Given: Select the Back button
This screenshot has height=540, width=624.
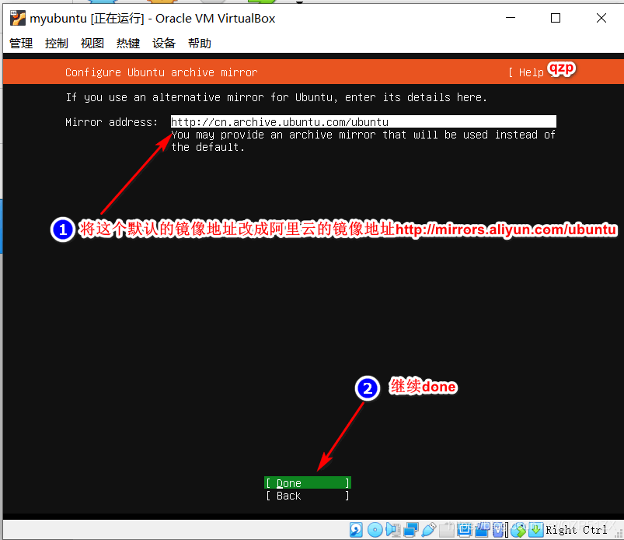Looking at the screenshot, I should [x=308, y=496].
